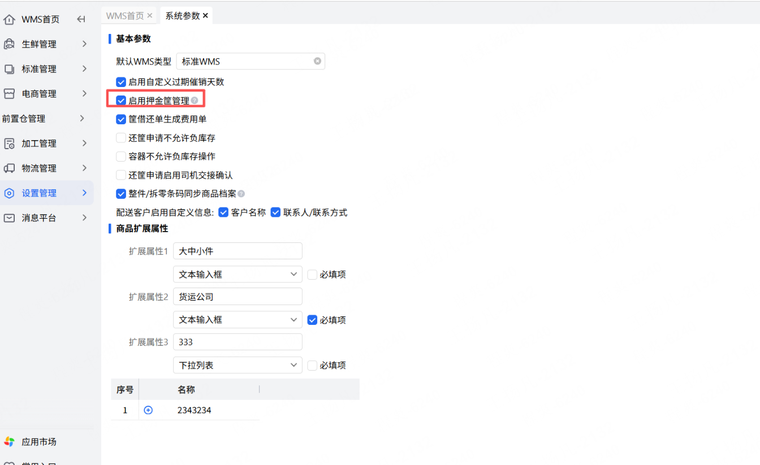
Task: Click the 消息平台 envelope icon
Action: pos(9,218)
